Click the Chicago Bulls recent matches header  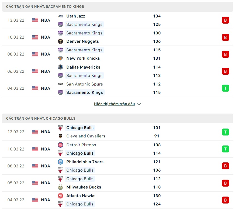tap(41, 118)
